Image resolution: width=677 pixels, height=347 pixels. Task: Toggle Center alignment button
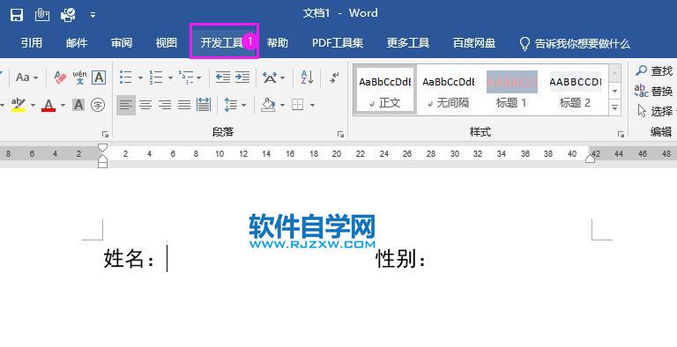[x=145, y=105]
